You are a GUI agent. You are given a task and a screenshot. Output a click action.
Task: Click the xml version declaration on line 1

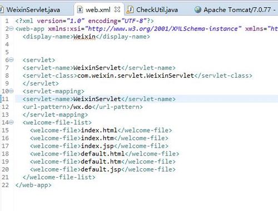tap(85, 21)
